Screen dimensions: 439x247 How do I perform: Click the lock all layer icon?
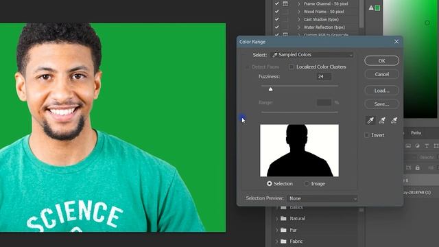418,167
